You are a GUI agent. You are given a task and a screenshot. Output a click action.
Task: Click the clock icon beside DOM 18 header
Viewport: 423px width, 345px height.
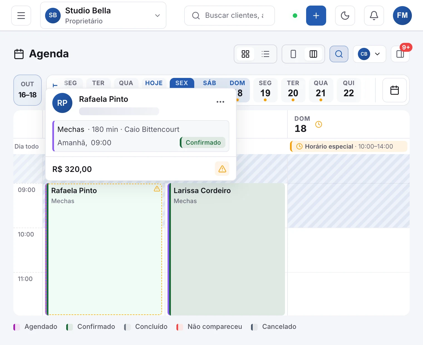click(x=319, y=124)
